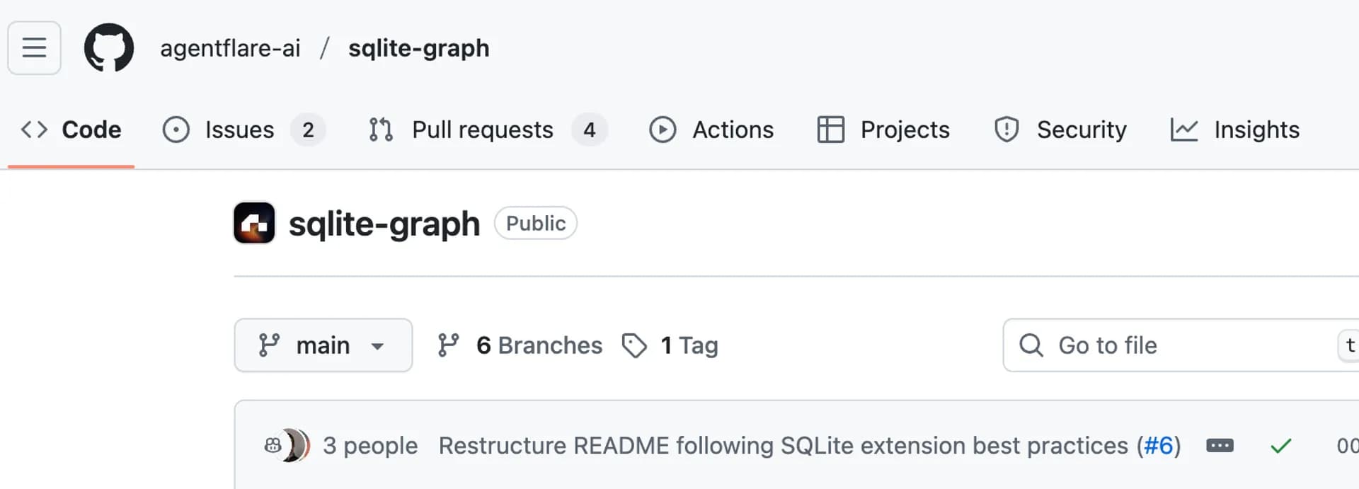Open the hamburger navigation menu
This screenshot has width=1359, height=489.
(x=34, y=48)
